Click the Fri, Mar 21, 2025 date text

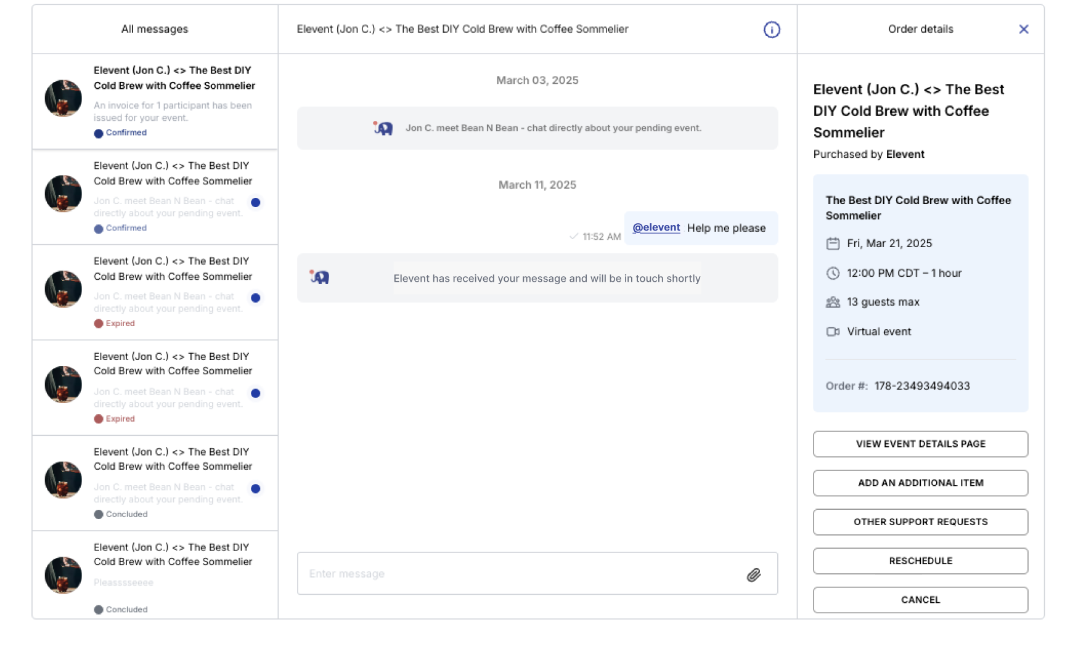point(889,243)
